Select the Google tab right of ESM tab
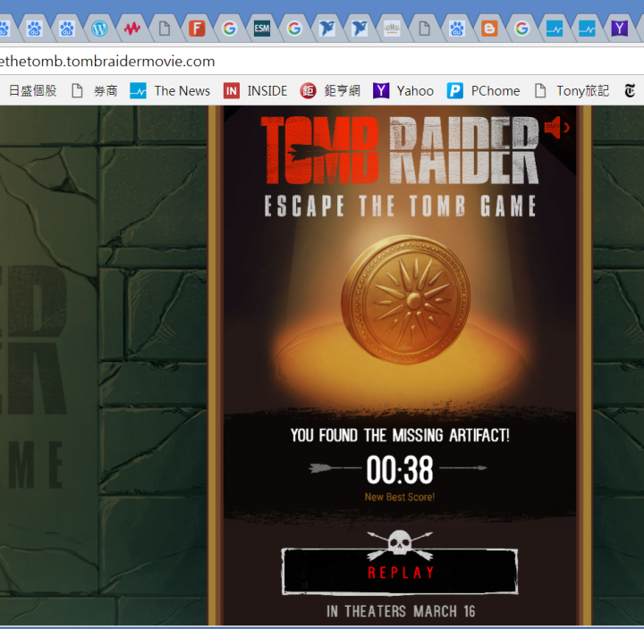644x629 pixels. click(294, 29)
